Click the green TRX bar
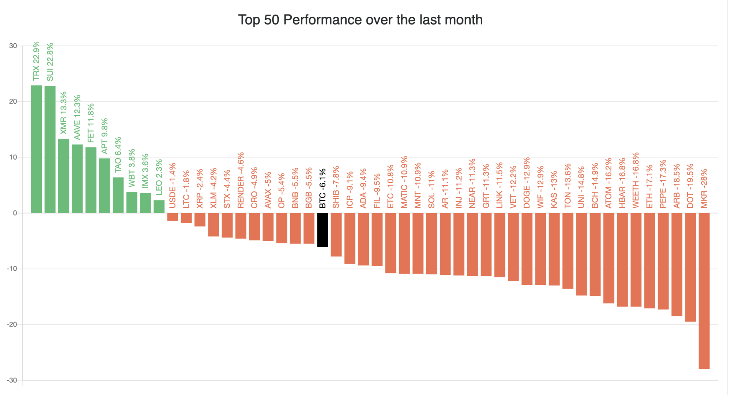 36,149
